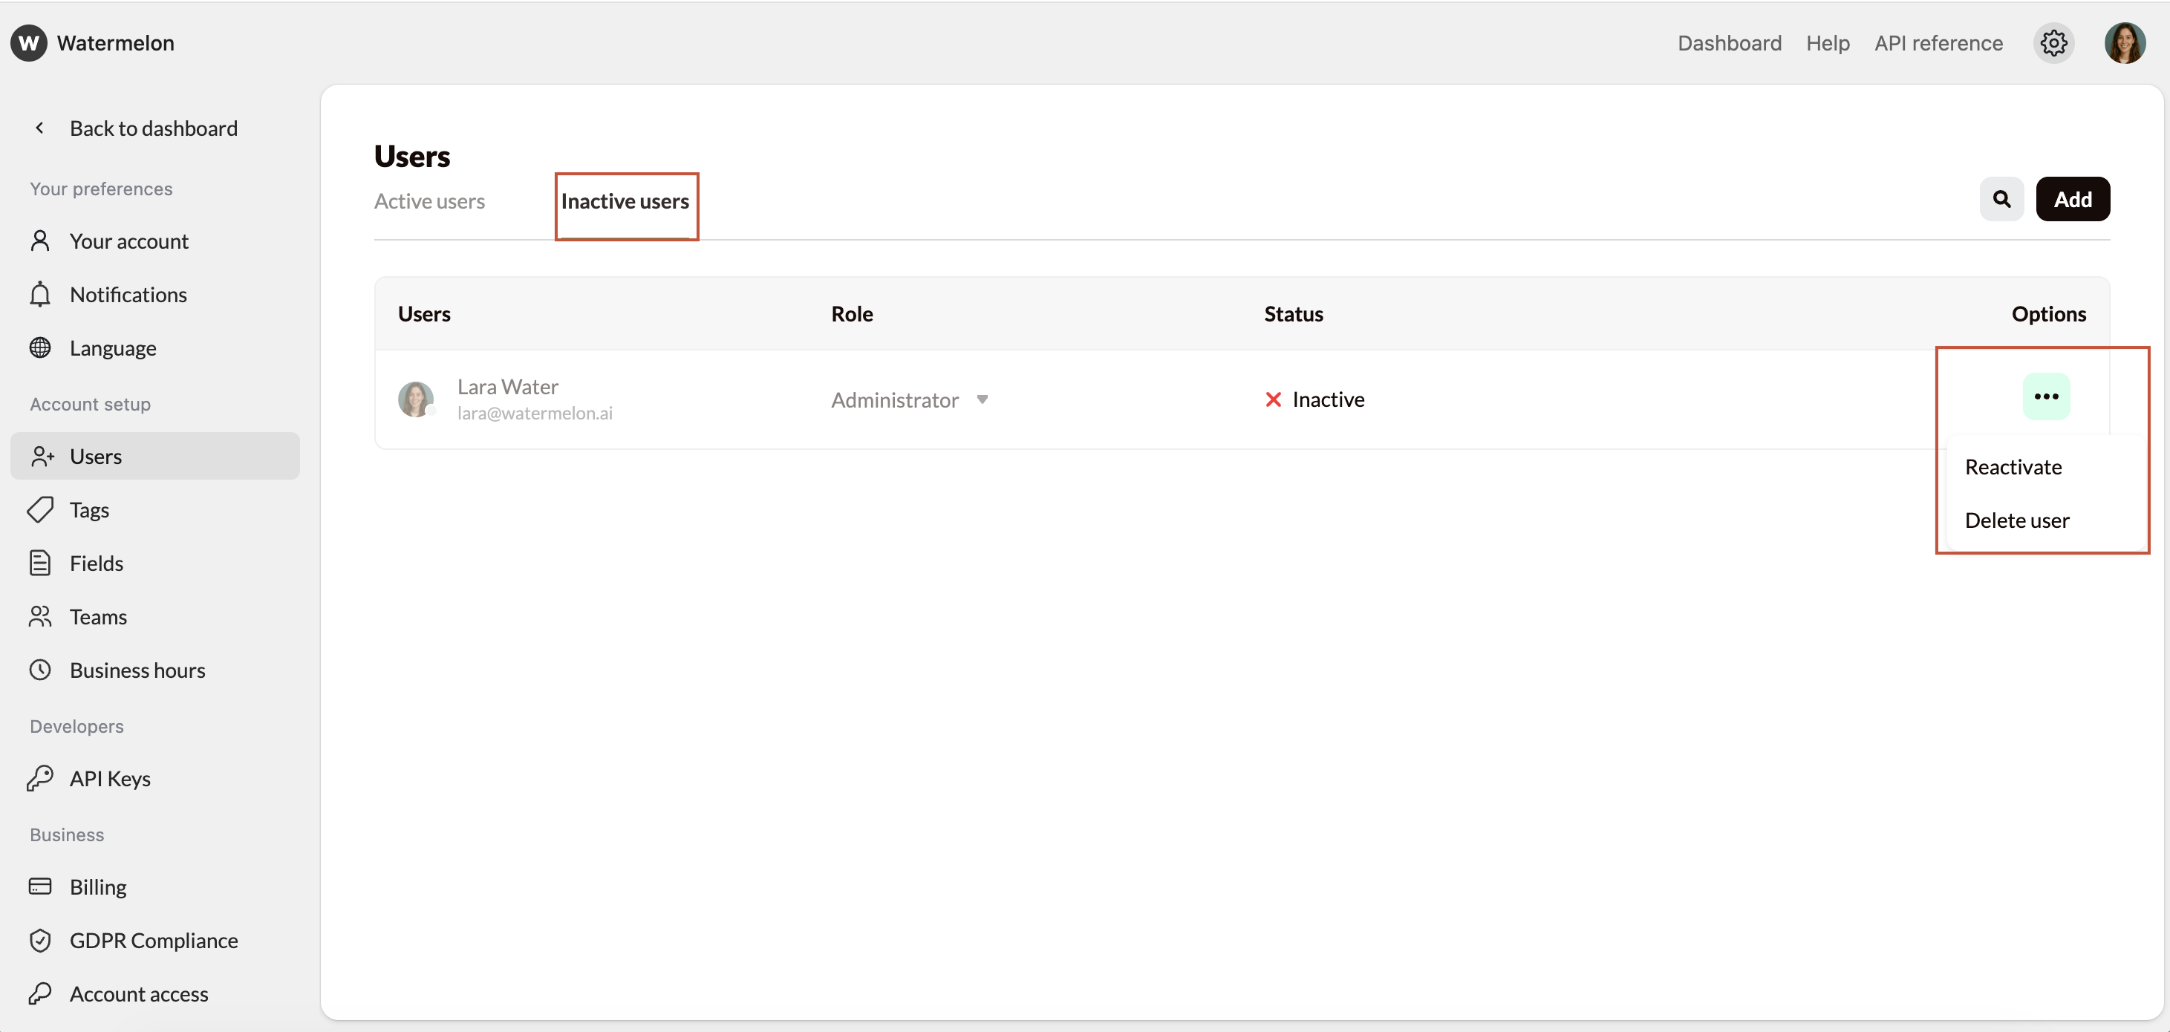The height and width of the screenshot is (1032, 2170).
Task: Click the Add button
Action: pyautogui.click(x=2073, y=199)
